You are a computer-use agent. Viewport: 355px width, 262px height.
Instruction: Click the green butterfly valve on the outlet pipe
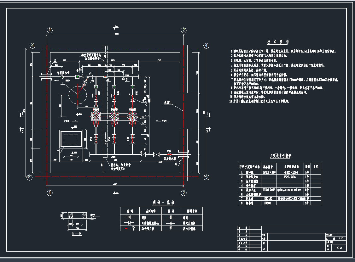tap(78, 77)
